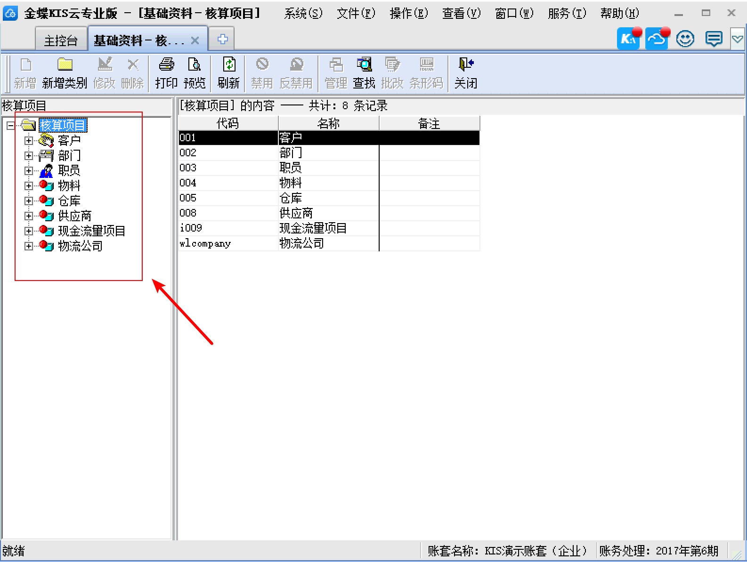This screenshot has height=562, width=747.
Task: Select 物流公司 label in the tree
Action: pos(81,246)
